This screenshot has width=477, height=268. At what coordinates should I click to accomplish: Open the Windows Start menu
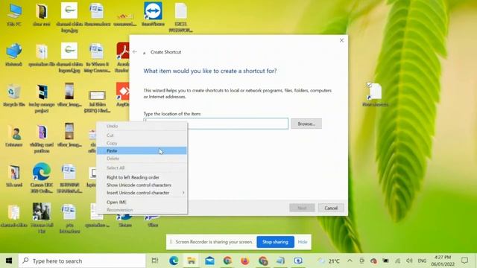tap(9, 261)
